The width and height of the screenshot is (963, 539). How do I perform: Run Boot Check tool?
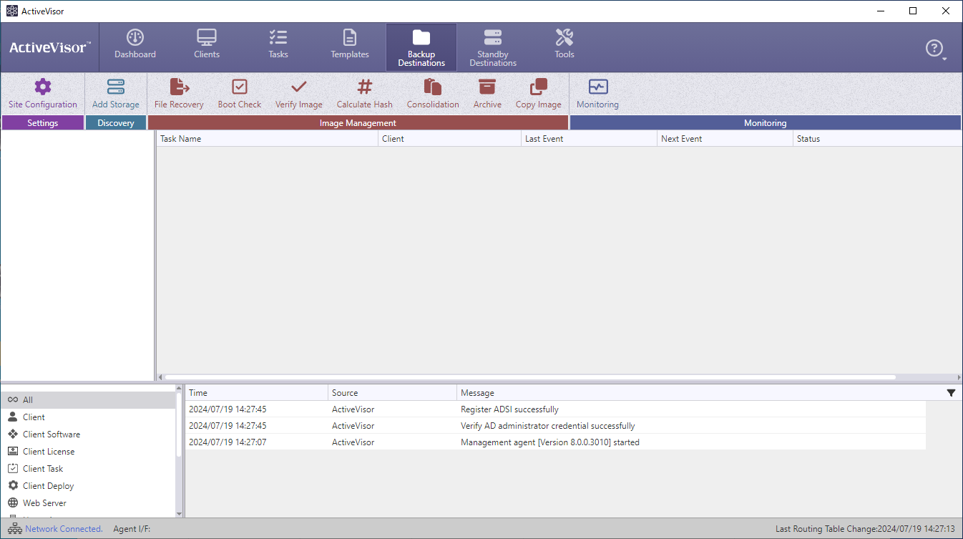240,94
